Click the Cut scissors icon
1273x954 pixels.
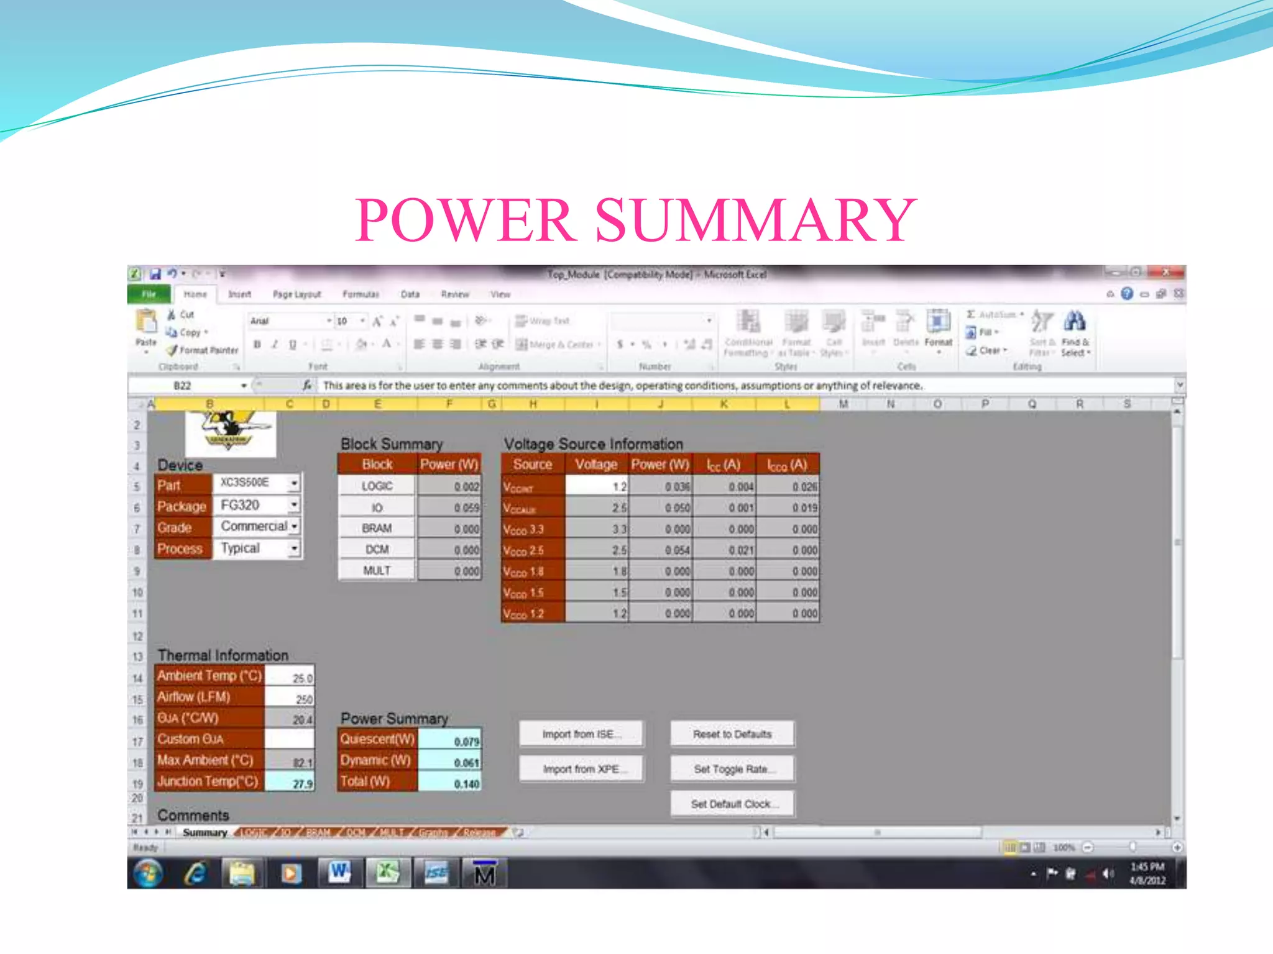point(172,315)
